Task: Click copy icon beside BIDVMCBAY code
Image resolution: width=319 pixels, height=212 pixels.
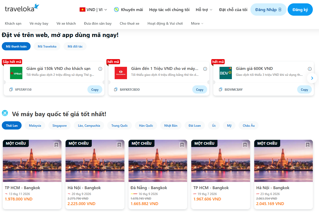Action: (x=221, y=90)
